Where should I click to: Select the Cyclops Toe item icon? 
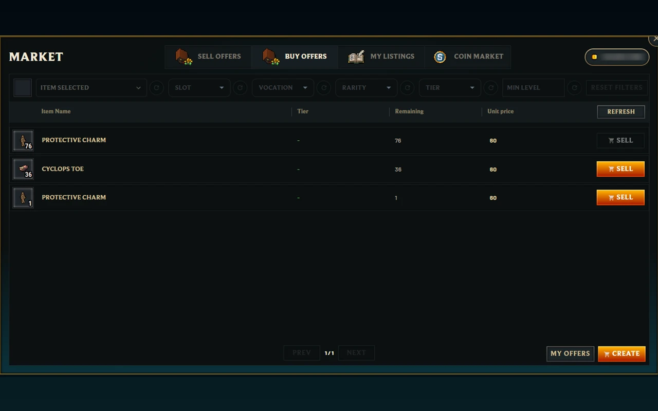point(23,169)
